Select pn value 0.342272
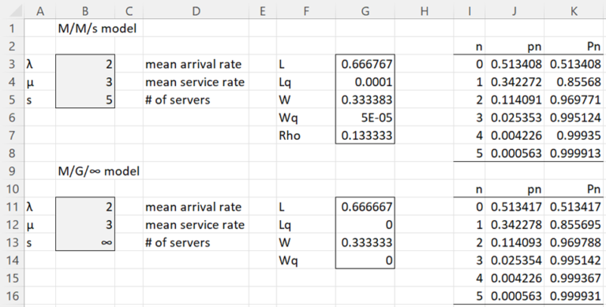 pyautogui.click(x=514, y=82)
